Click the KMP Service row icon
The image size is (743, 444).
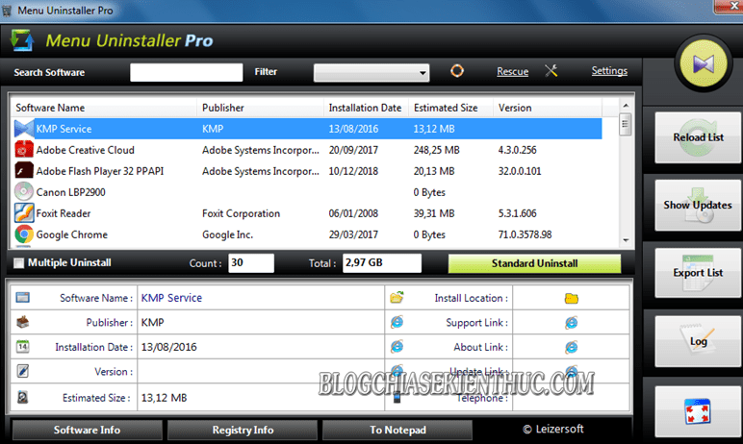coord(24,129)
